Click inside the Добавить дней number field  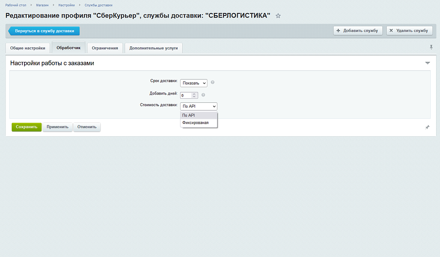[x=186, y=95]
